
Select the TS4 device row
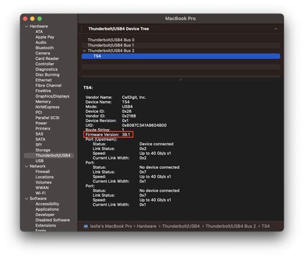pos(181,56)
